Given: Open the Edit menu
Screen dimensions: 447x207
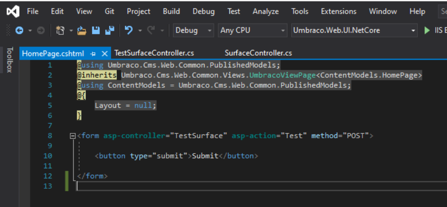Looking at the screenshot, I should [57, 12].
